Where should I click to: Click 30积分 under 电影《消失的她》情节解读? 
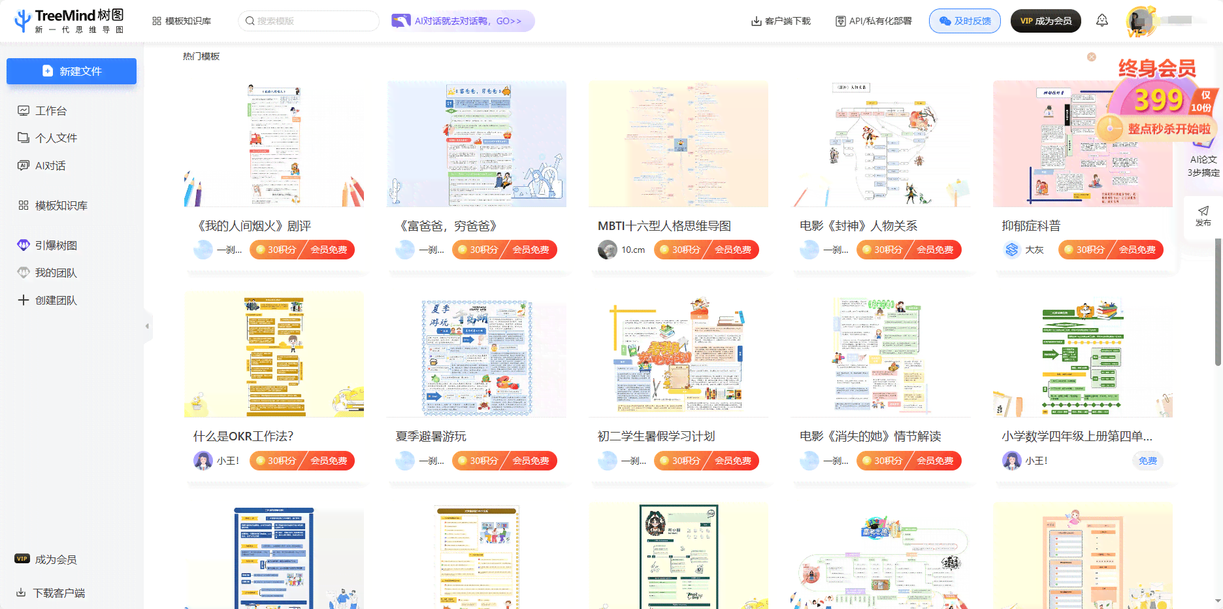[883, 461]
